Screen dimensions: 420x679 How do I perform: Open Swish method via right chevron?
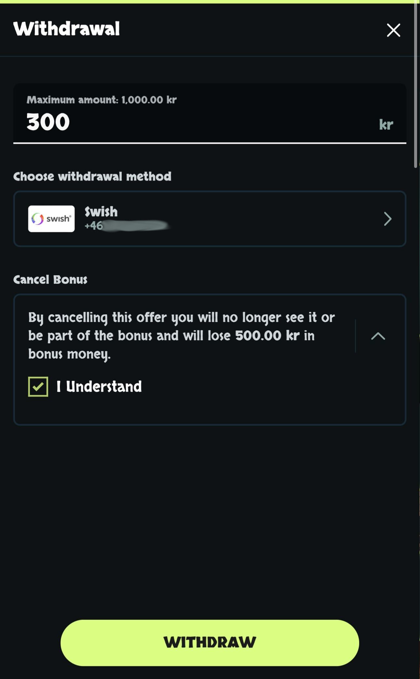[x=387, y=219]
